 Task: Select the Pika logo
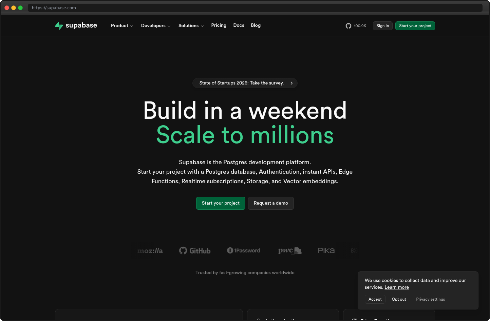pyautogui.click(x=326, y=250)
